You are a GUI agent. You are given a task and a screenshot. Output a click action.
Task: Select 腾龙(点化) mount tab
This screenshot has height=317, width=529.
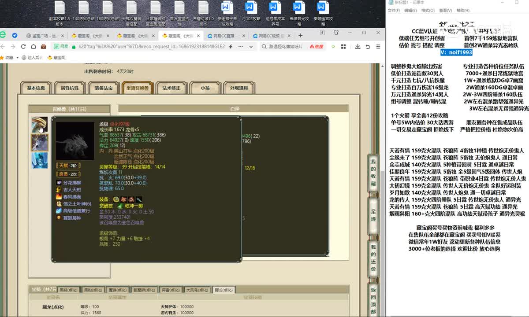click(x=224, y=290)
